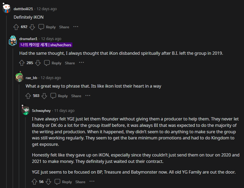The image size is (244, 188).
Task: Upvote rae_bb's comment
Action: coord(28,96)
